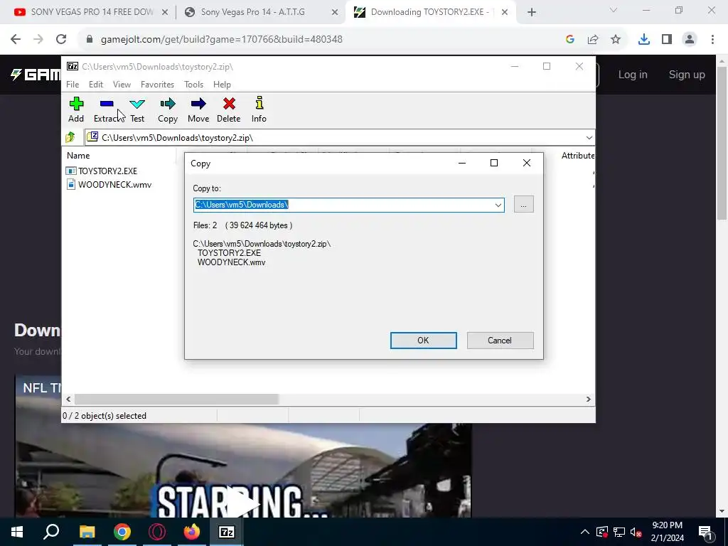728x546 pixels.
Task: Open Chrome three-dot menu
Action: [712, 40]
